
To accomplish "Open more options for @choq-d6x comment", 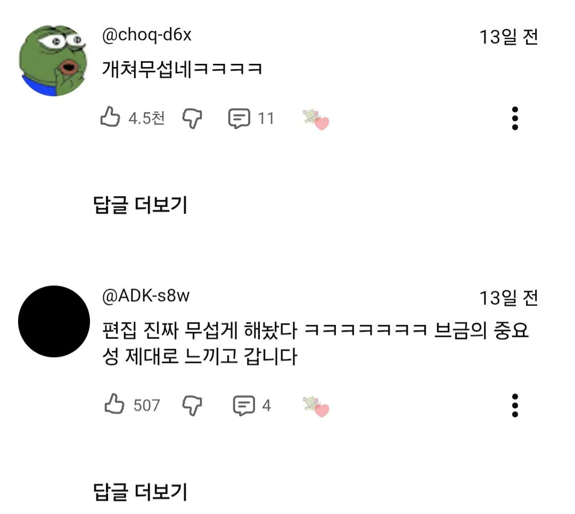I will tap(515, 118).
